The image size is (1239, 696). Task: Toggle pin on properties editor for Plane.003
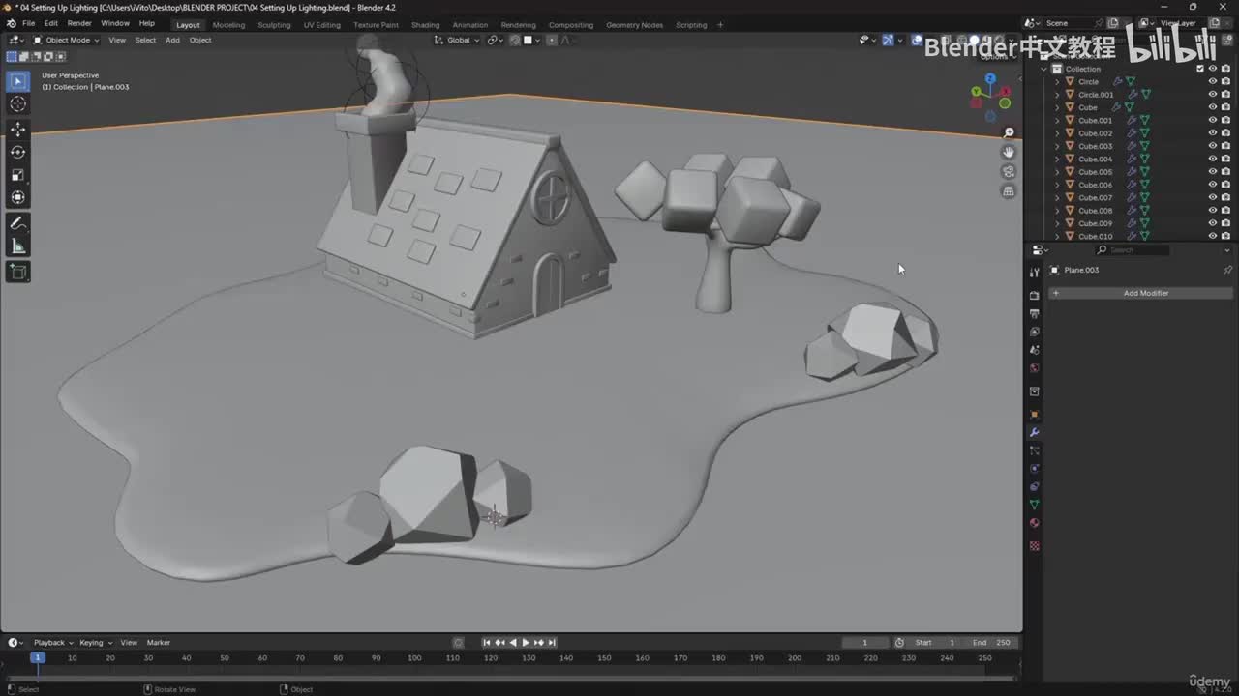point(1227,270)
